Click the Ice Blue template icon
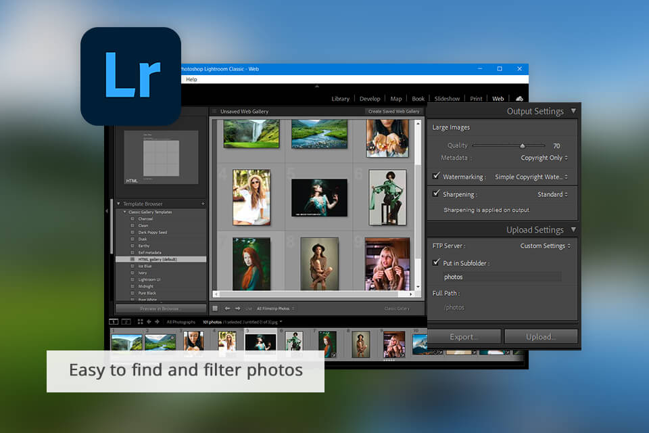Viewport: 649px width, 433px height. click(x=133, y=266)
